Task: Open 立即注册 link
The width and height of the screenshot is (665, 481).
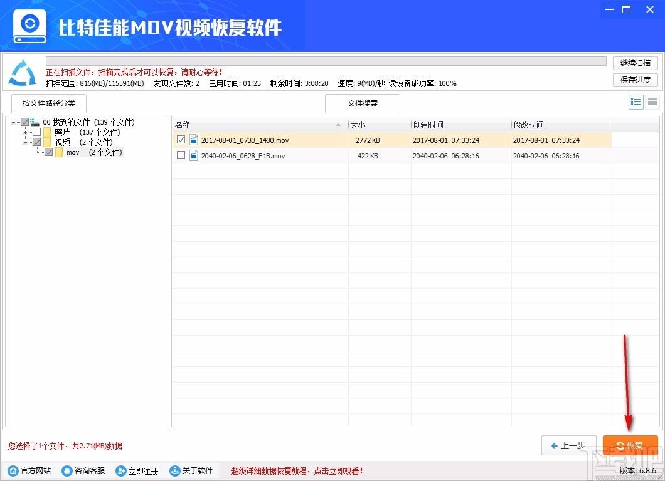Action: pos(143,471)
